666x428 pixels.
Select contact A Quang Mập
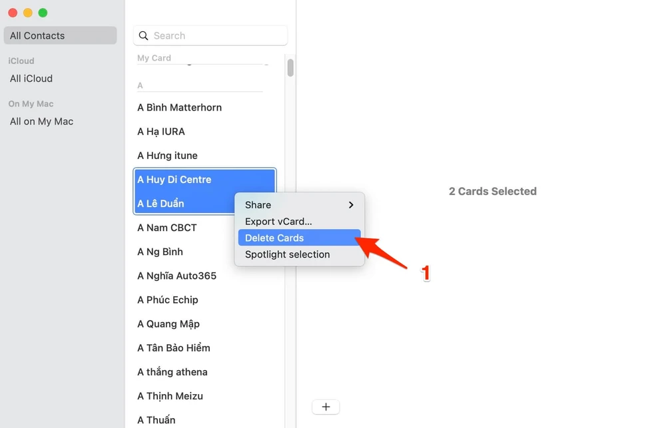pyautogui.click(x=168, y=324)
